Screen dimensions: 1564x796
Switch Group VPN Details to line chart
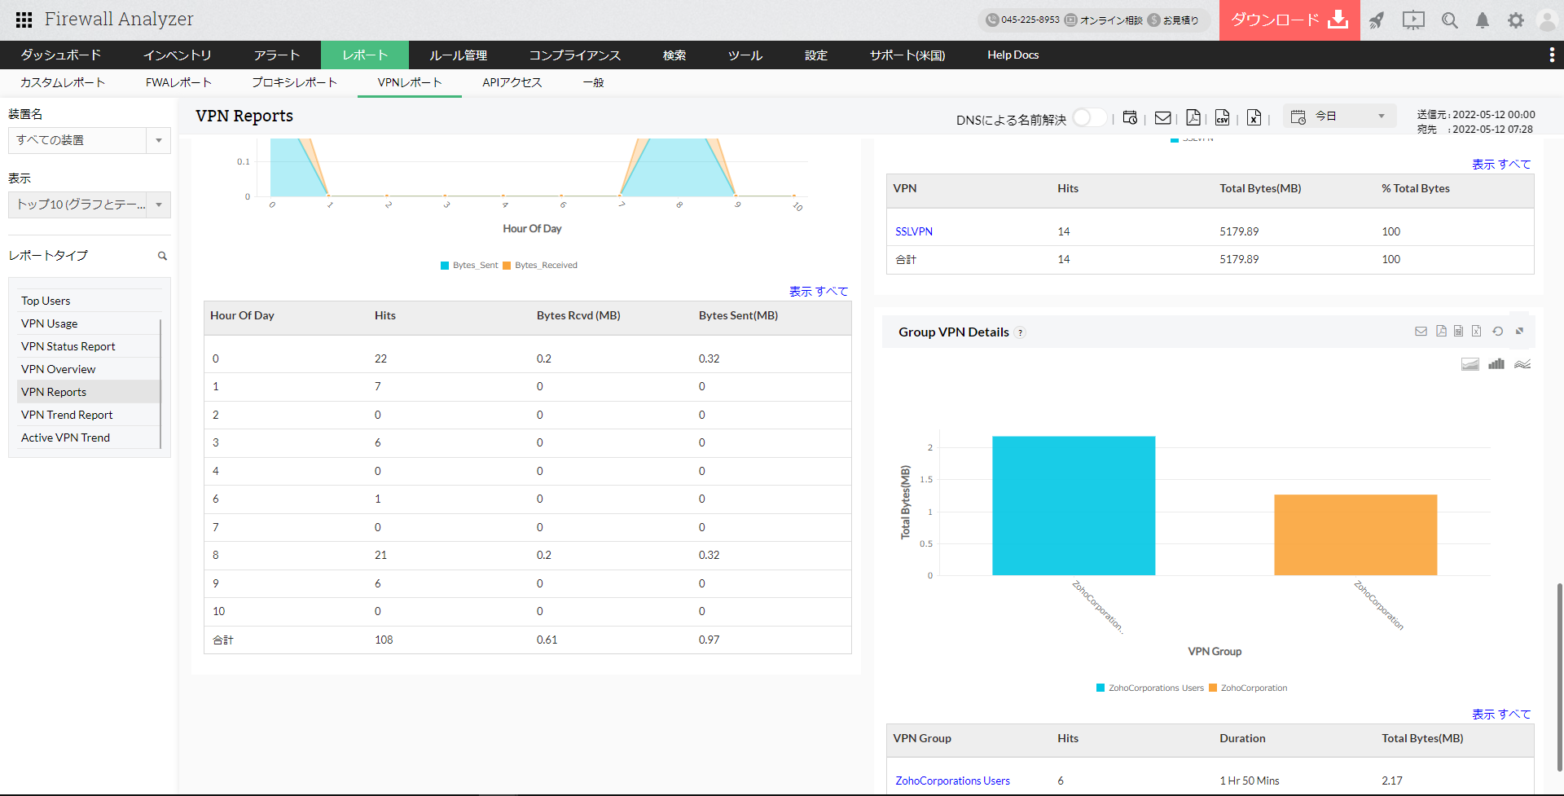point(1522,364)
